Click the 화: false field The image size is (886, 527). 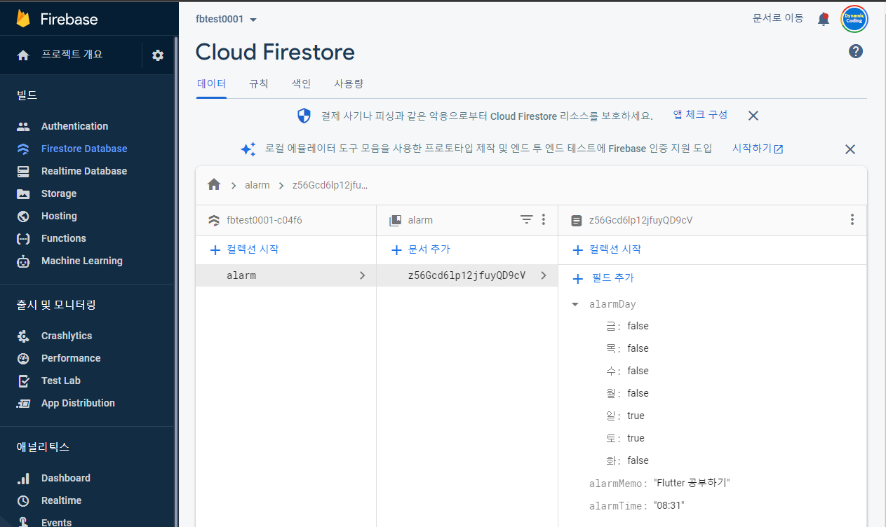click(x=627, y=460)
